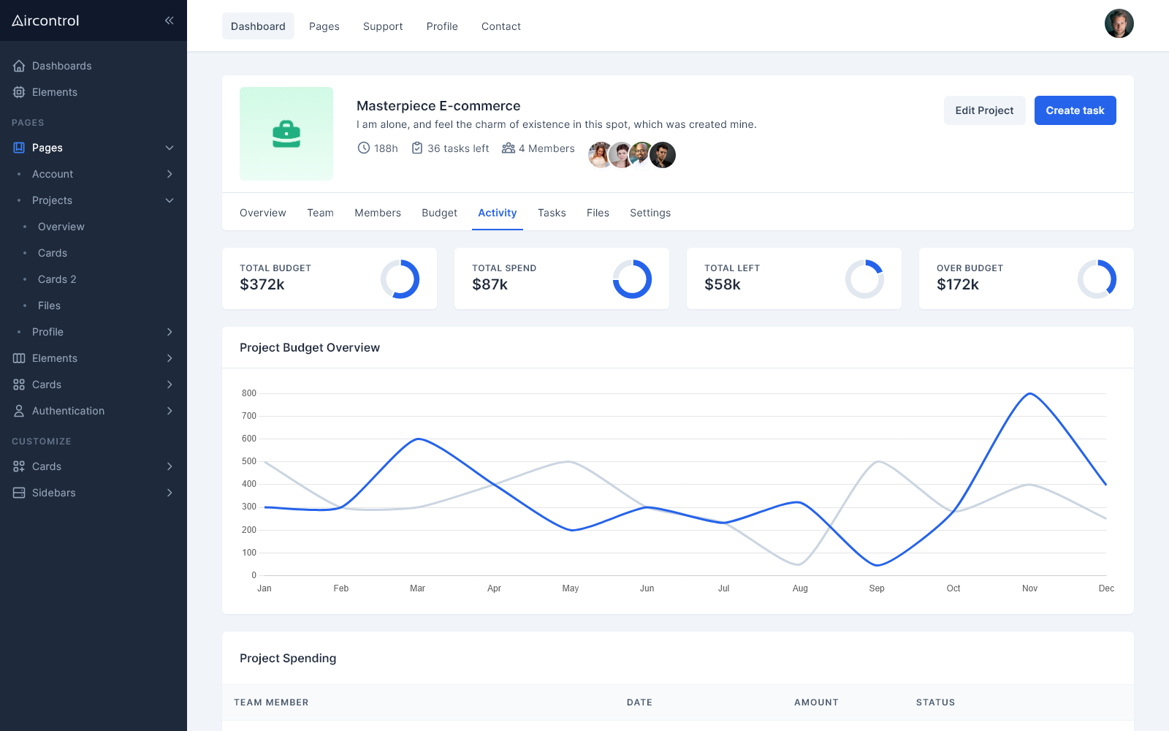Screen dimensions: 1169x731
Task: Click the members icon beside 4 Members
Action: click(x=507, y=148)
